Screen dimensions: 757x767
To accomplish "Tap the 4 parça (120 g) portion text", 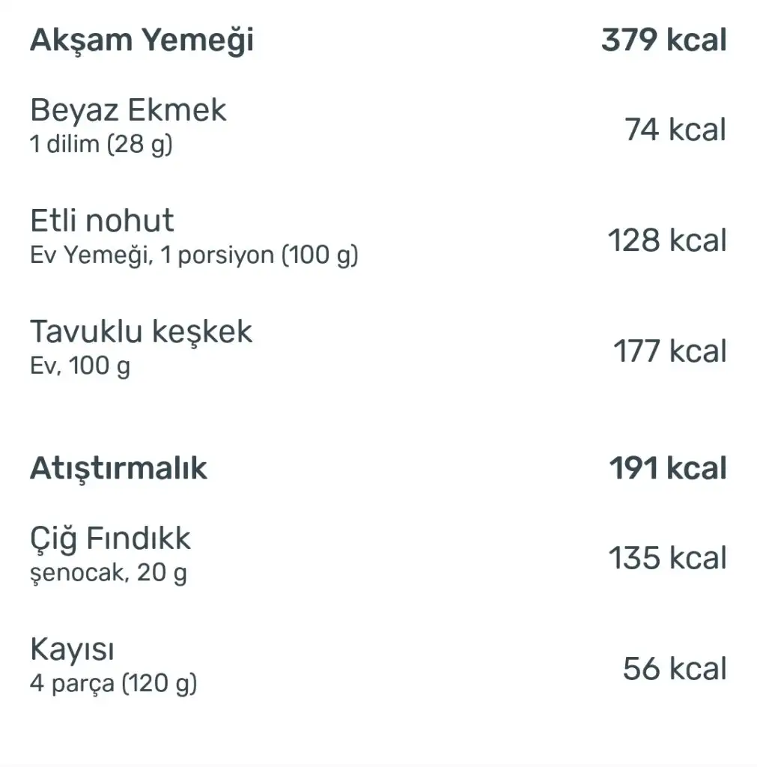I will tap(113, 684).
